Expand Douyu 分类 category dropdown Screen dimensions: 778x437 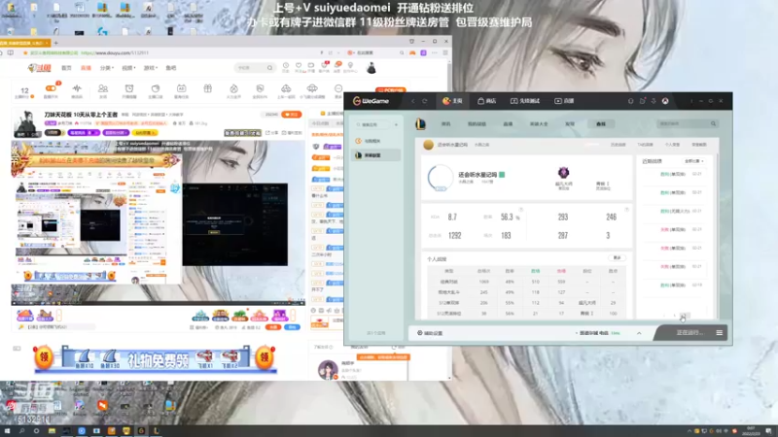[107, 68]
